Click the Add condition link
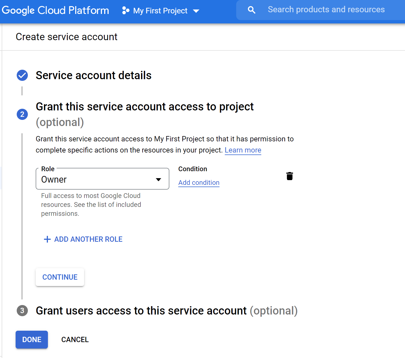This screenshot has width=405, height=358. click(199, 183)
